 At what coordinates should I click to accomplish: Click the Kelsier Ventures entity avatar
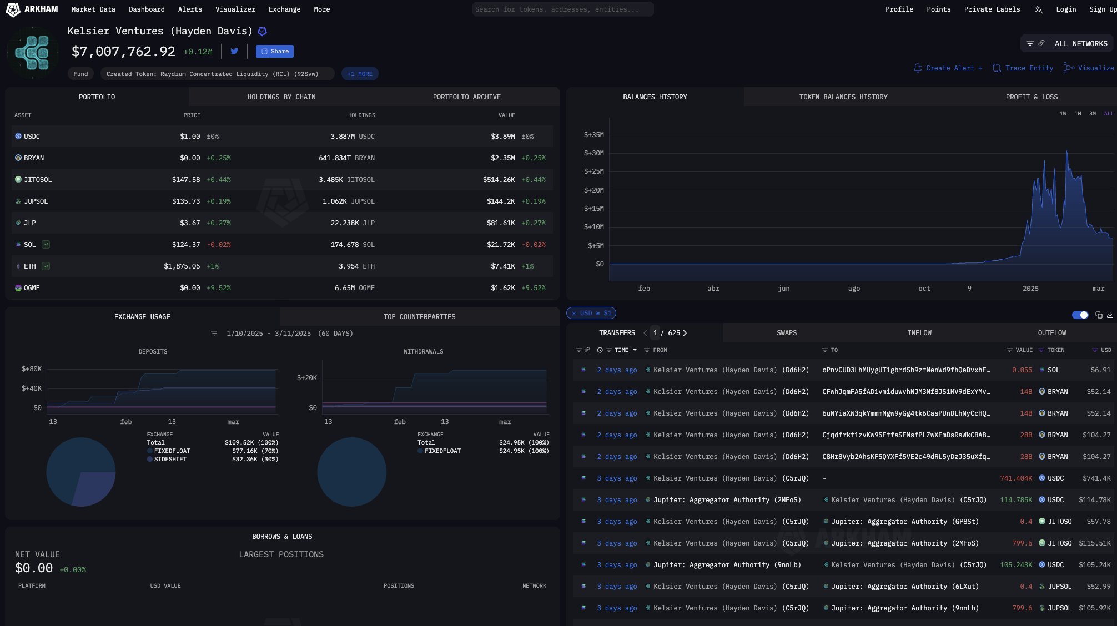(x=32, y=52)
